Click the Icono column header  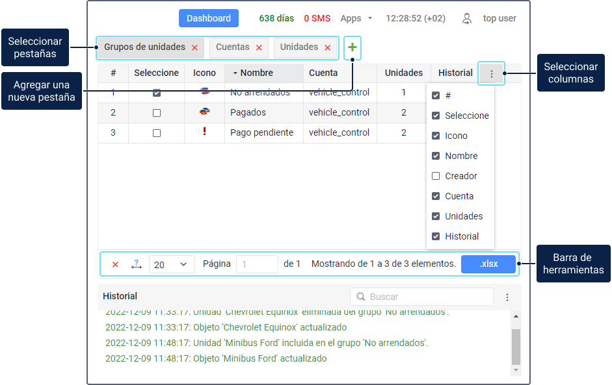(x=204, y=73)
